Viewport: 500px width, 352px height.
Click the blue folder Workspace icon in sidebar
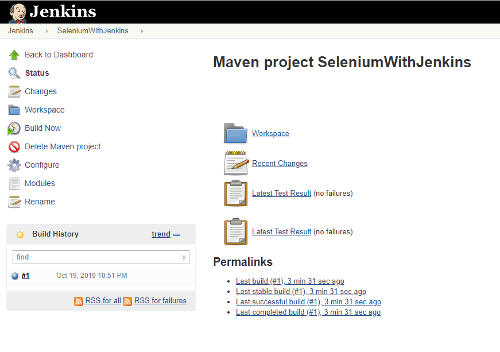[14, 110]
